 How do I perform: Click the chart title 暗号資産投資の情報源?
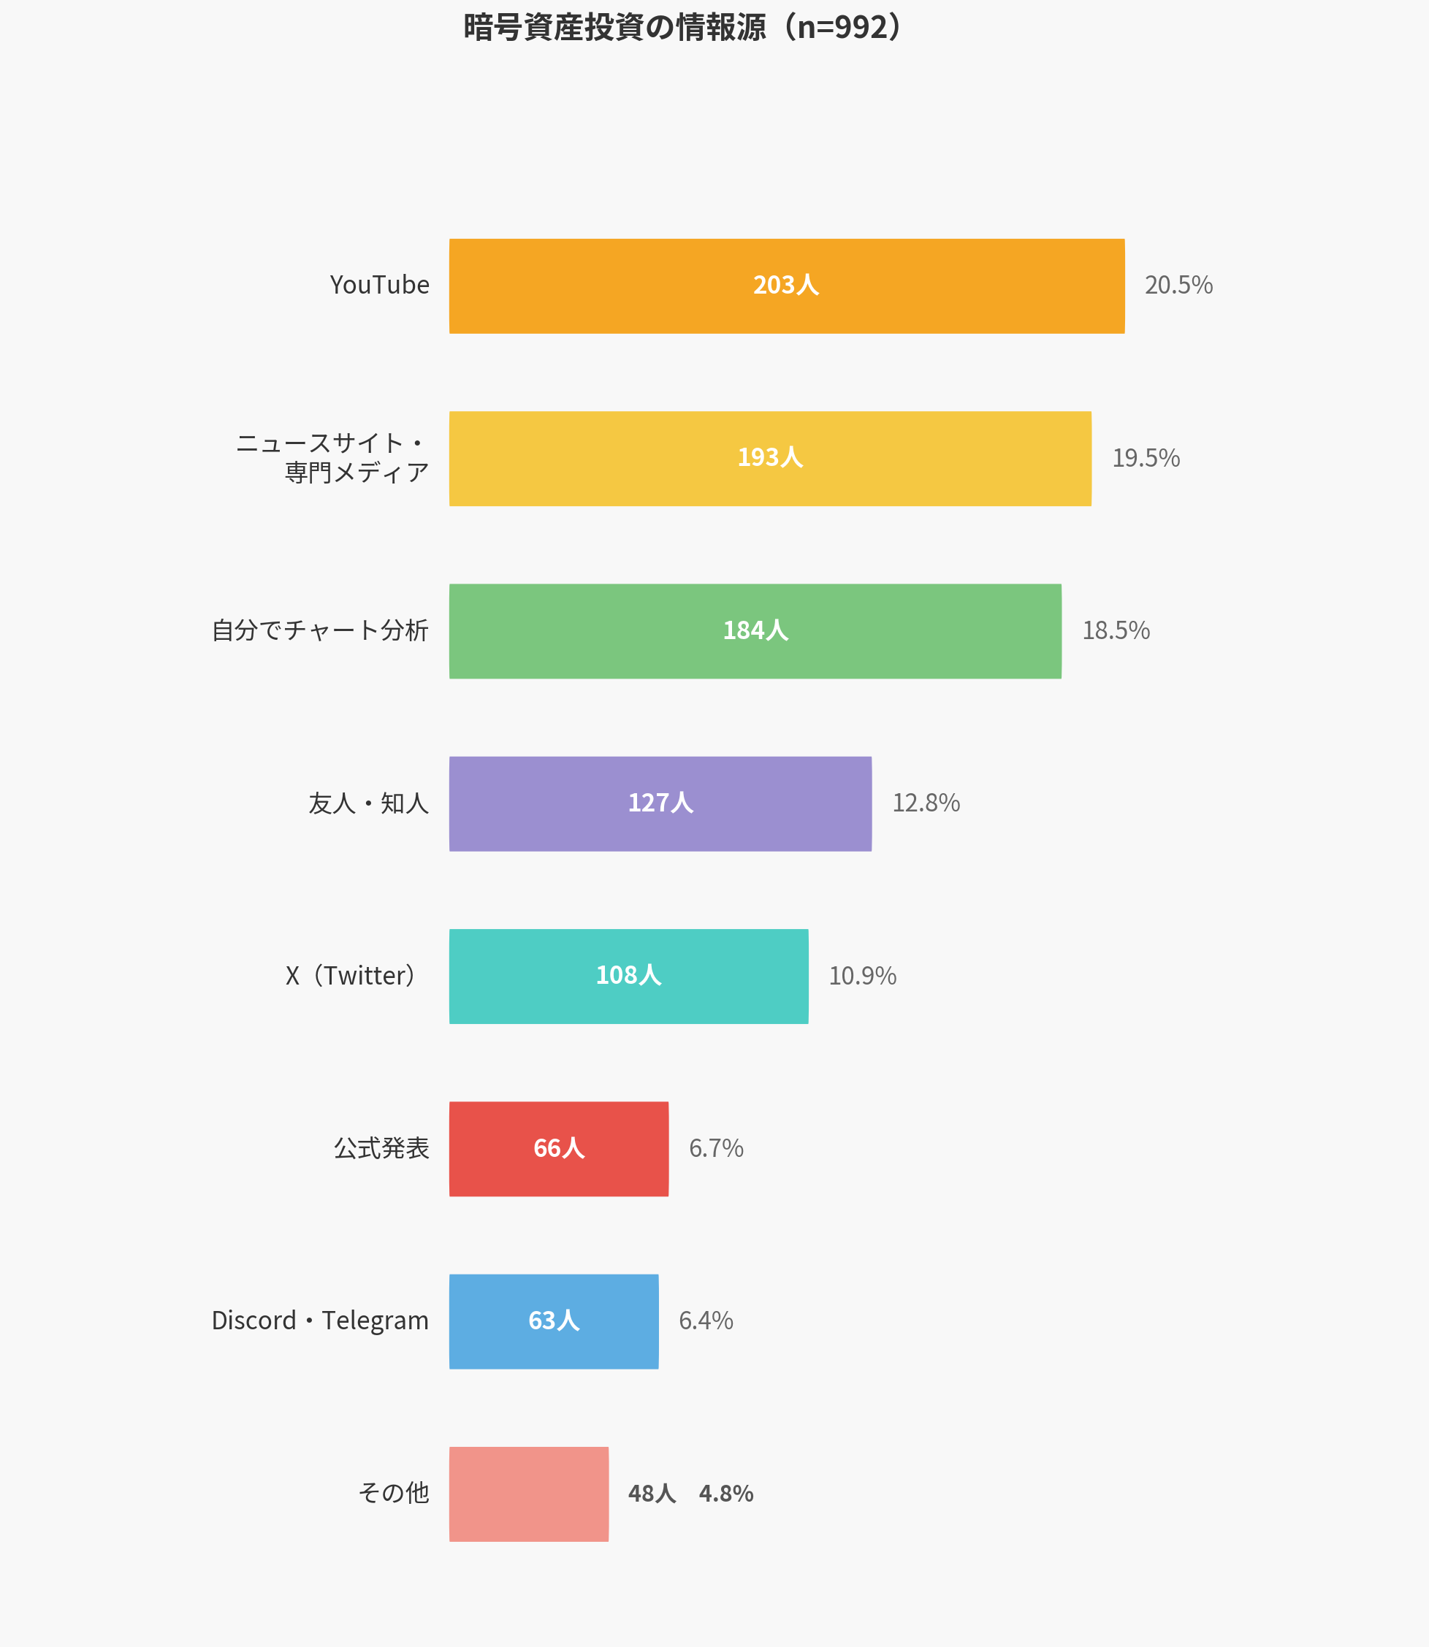pos(682,28)
